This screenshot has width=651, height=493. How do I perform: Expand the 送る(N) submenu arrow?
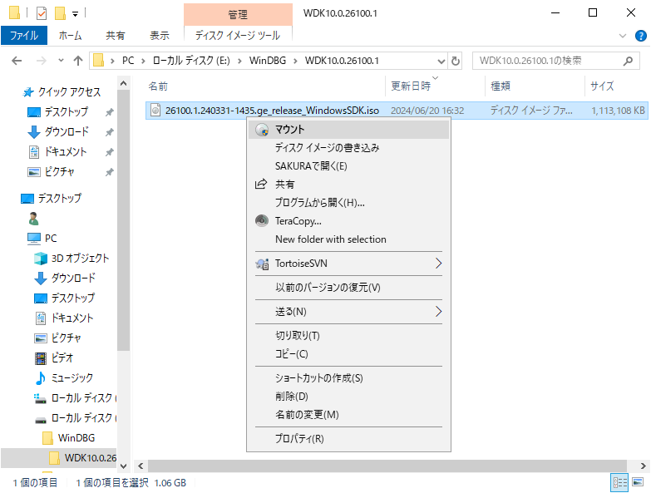coord(438,312)
